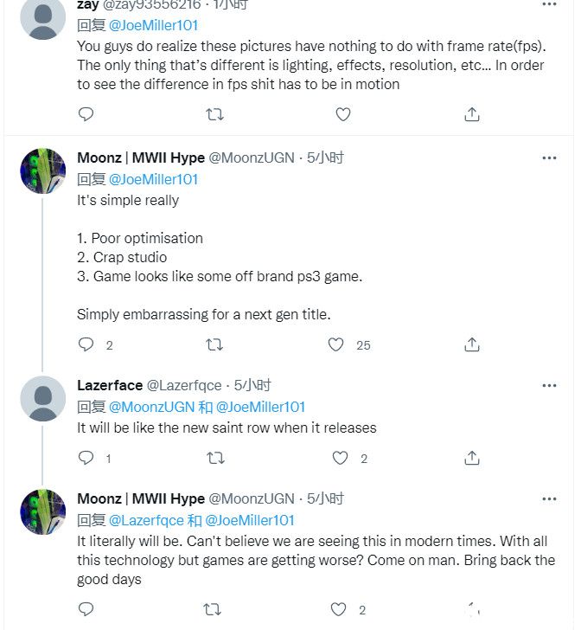View Lazerface's default profile avatar
This screenshot has height=630, width=581.
(x=43, y=399)
